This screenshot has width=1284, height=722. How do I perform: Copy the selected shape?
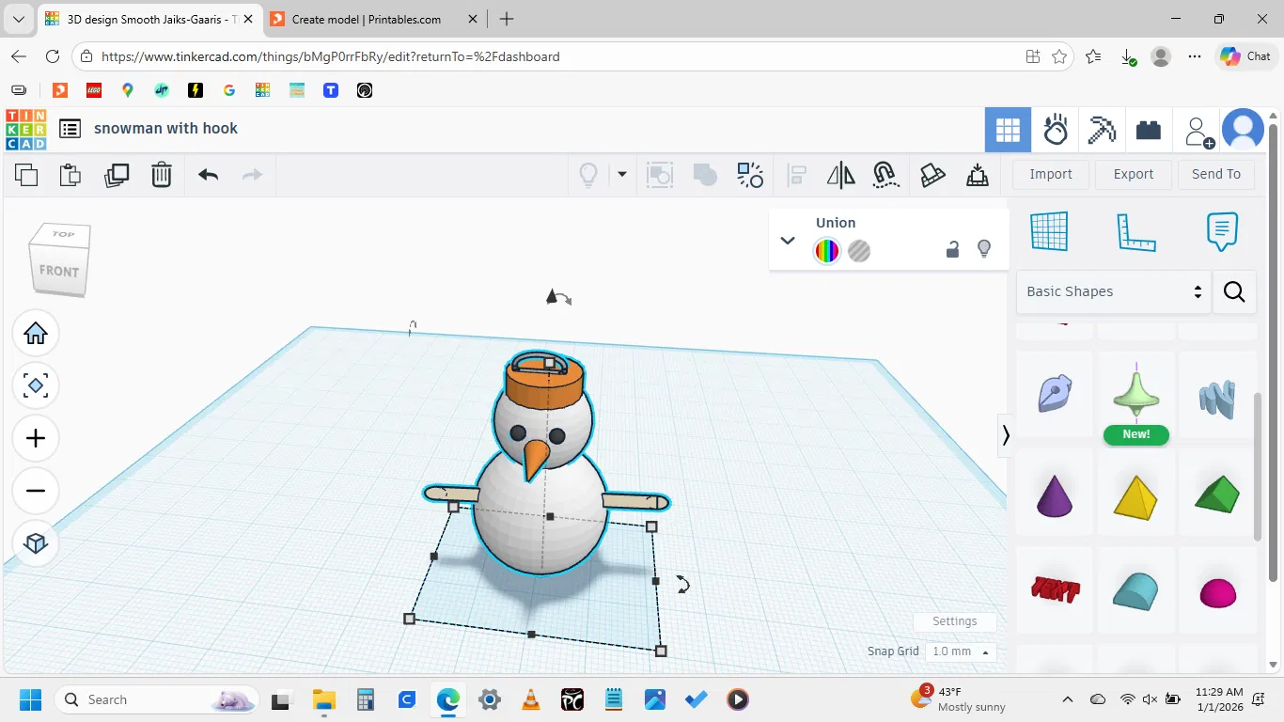tap(26, 175)
